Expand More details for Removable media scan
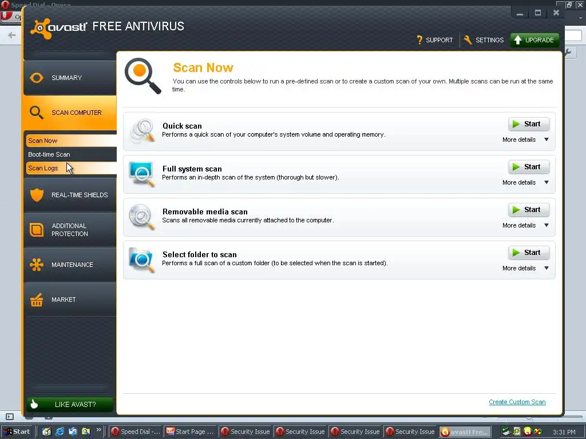The width and height of the screenshot is (586, 439). pos(525,225)
